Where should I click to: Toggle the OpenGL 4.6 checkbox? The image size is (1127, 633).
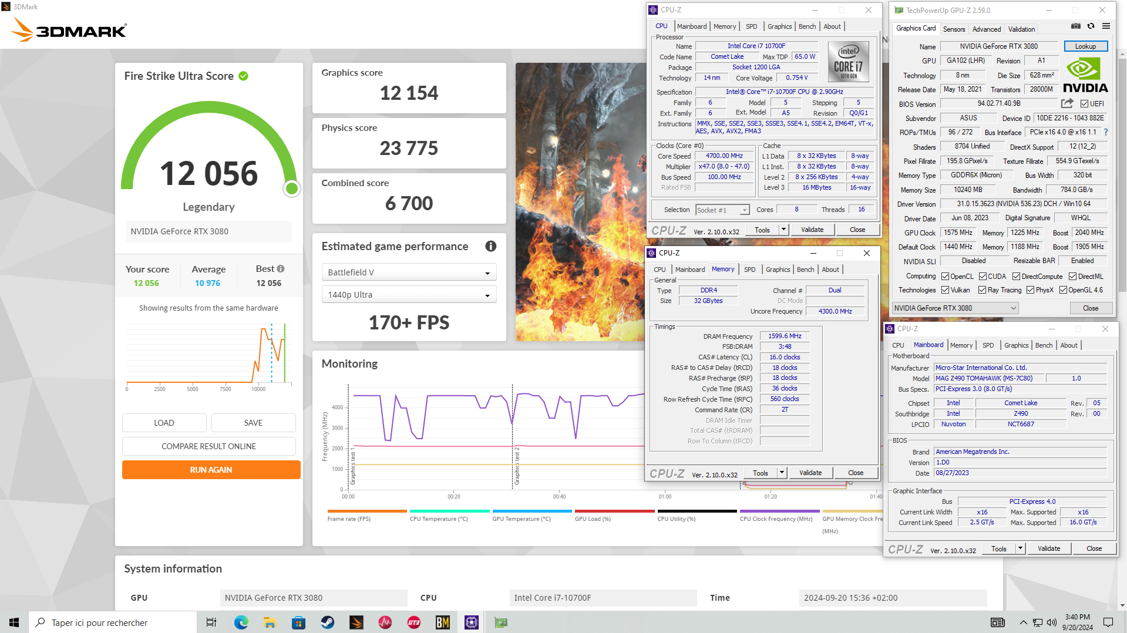[x=1063, y=290]
